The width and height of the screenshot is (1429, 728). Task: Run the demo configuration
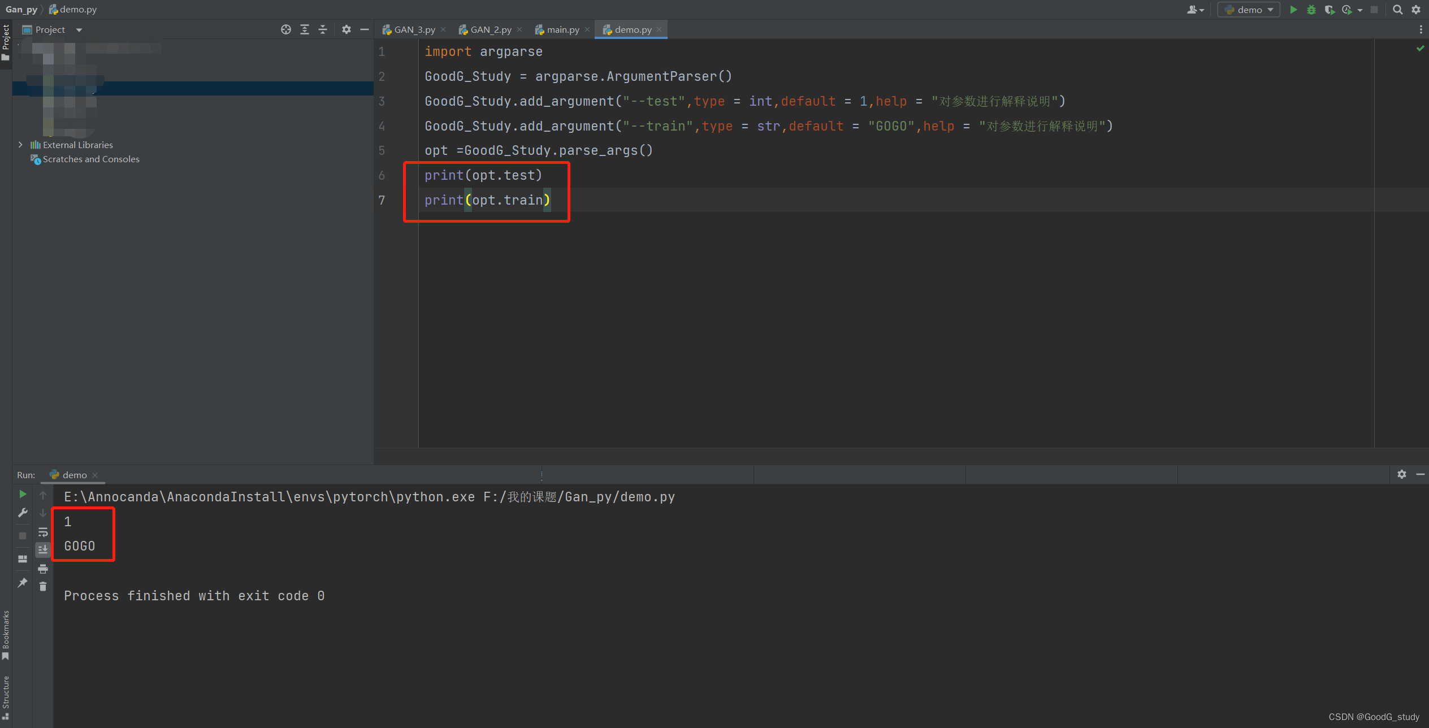(1294, 10)
